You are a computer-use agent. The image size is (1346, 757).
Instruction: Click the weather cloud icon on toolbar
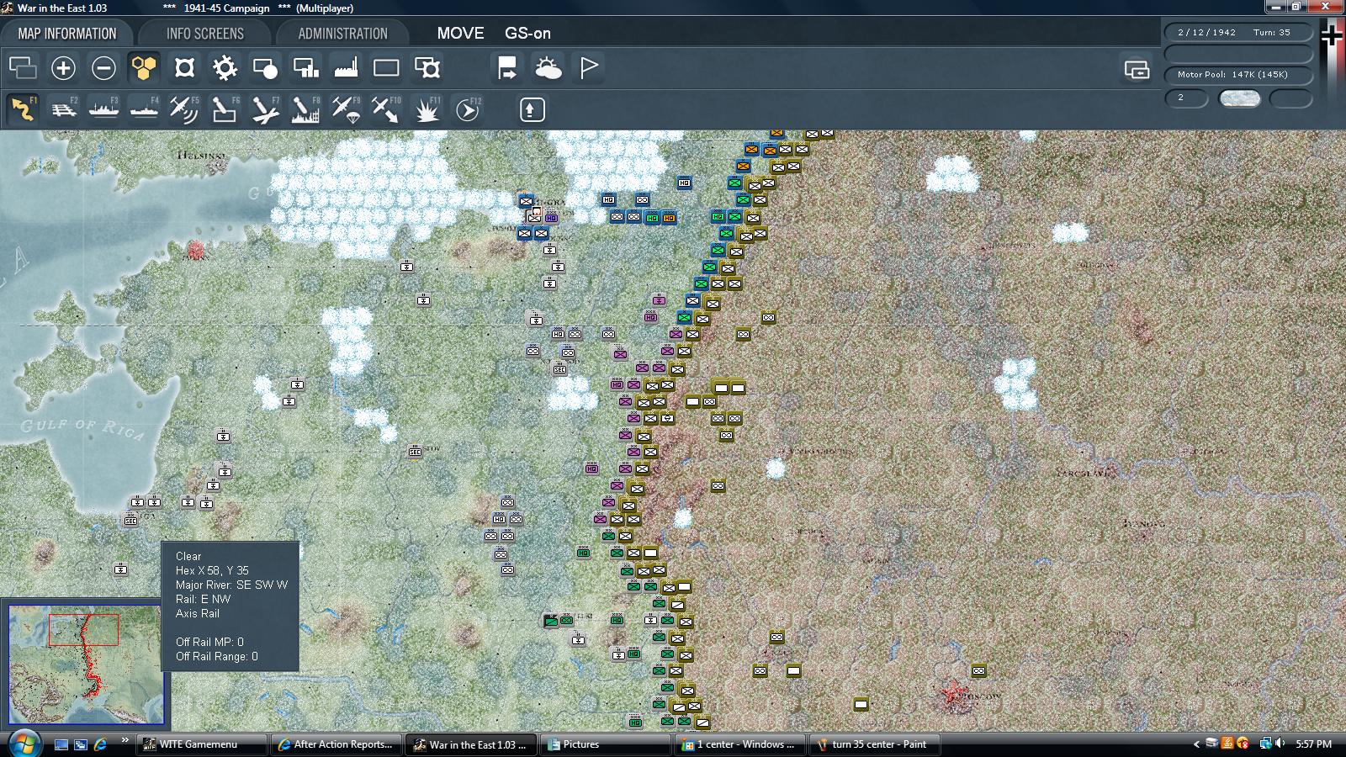coord(548,67)
